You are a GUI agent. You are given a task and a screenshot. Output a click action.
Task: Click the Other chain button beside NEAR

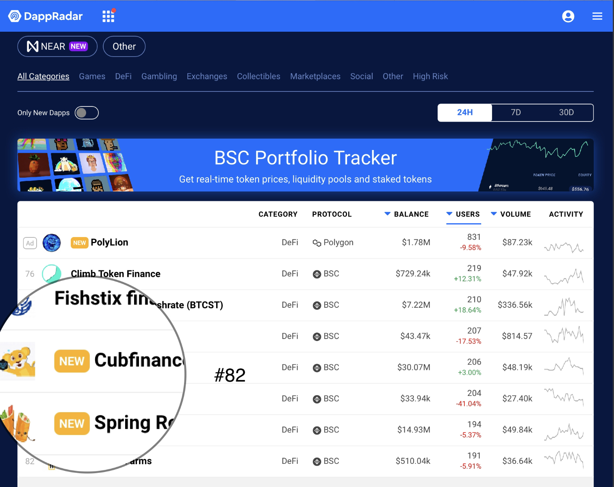124,46
